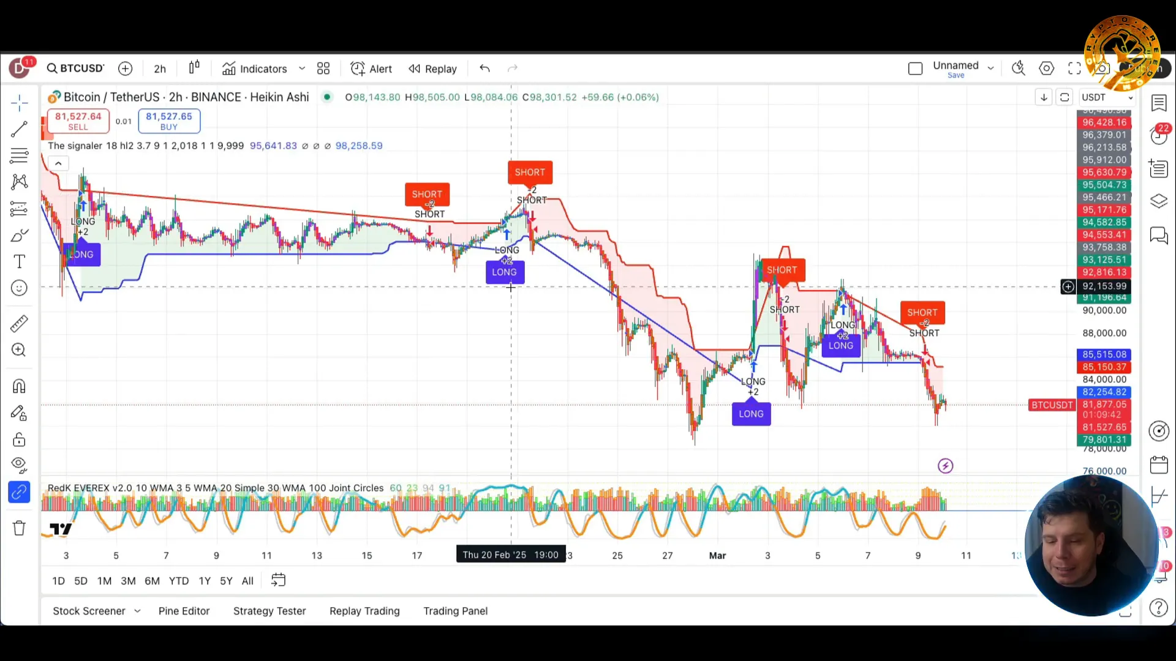
Task: Open chart settings hexagon icon
Action: (1047, 69)
